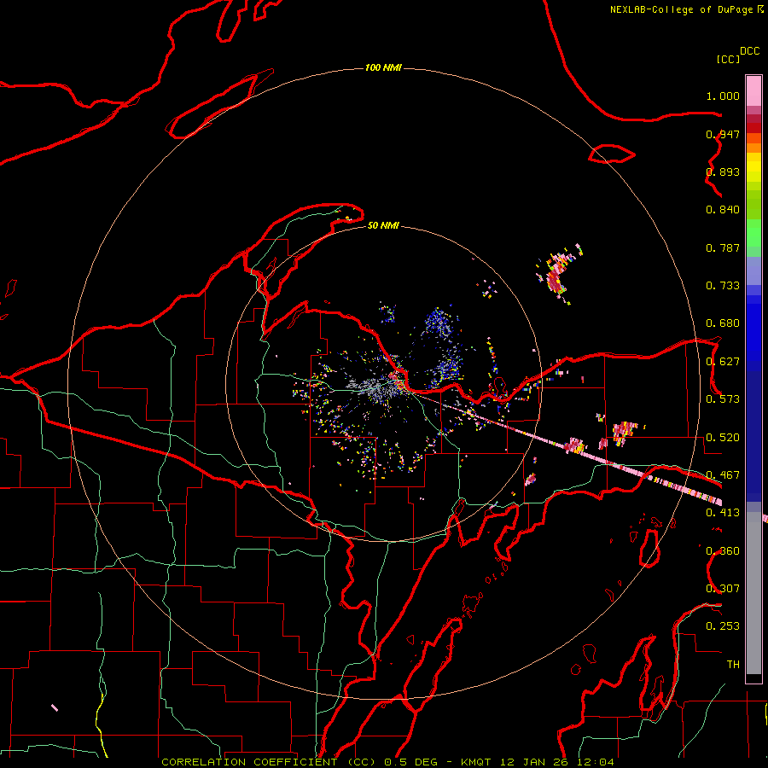Click the 0.787 color scale value
Screen dimensions: 768x768
tap(723, 247)
